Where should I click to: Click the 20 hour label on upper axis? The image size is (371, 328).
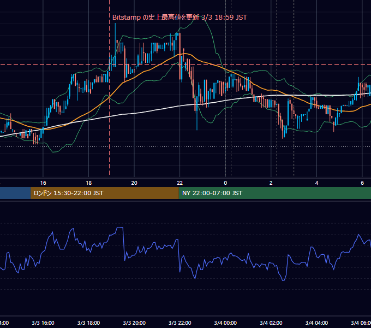[134, 183]
